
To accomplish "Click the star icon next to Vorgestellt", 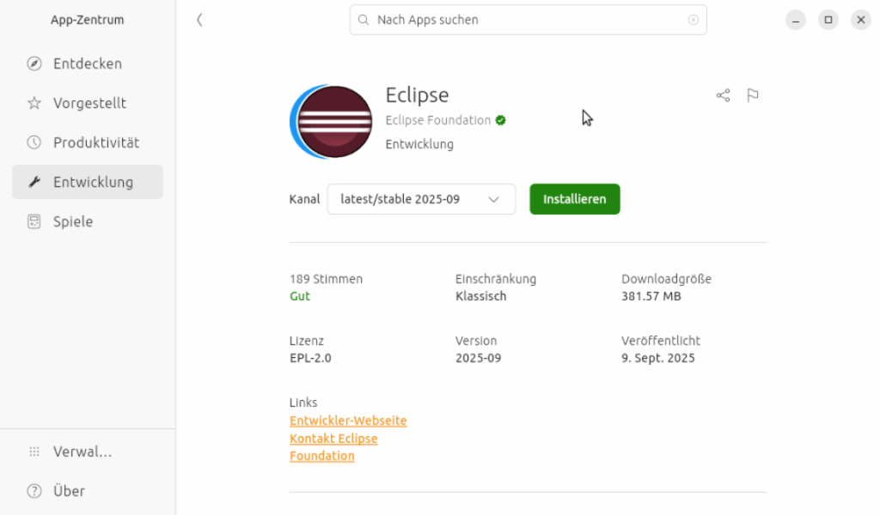I will tap(34, 103).
